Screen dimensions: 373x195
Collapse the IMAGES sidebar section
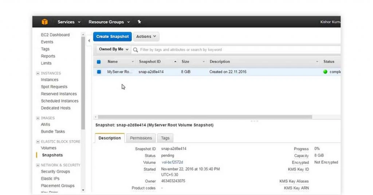pos(38,118)
